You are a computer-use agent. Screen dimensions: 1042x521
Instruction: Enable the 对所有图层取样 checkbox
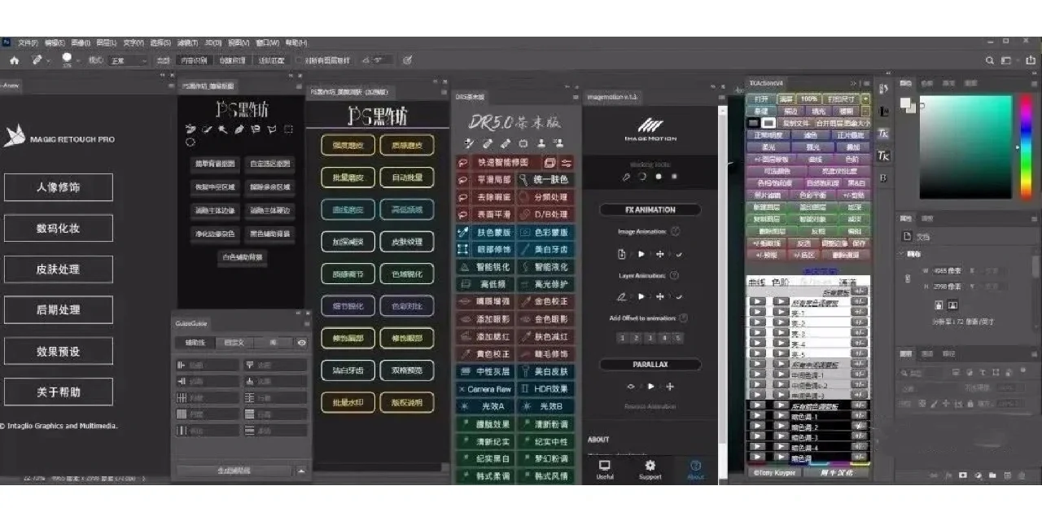[x=300, y=60]
